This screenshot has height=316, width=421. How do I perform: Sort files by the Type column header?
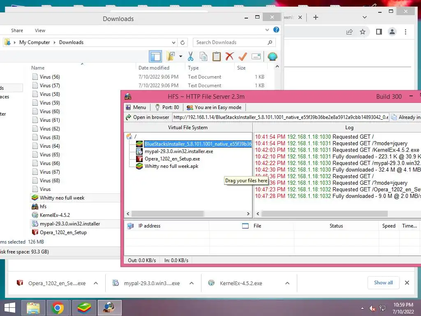(x=193, y=68)
